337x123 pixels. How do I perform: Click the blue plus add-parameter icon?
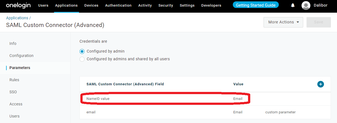coord(320,84)
